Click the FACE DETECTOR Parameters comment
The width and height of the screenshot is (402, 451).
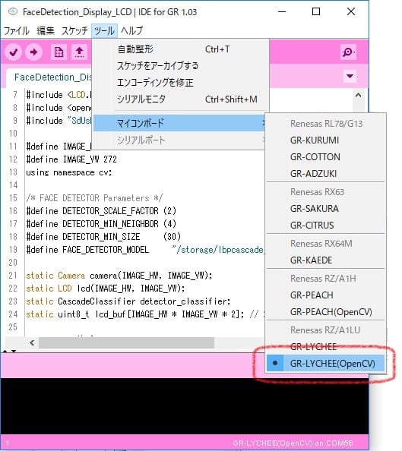coord(94,198)
